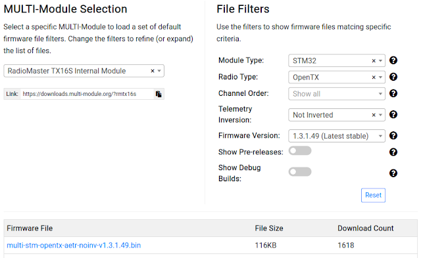Open help icon for Module Type
This screenshot has height=258, width=421.
[x=393, y=60]
